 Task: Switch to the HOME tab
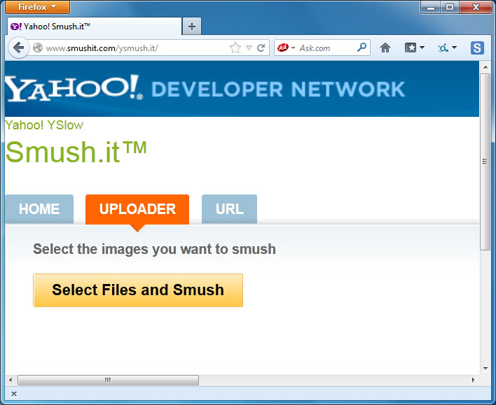(x=39, y=209)
